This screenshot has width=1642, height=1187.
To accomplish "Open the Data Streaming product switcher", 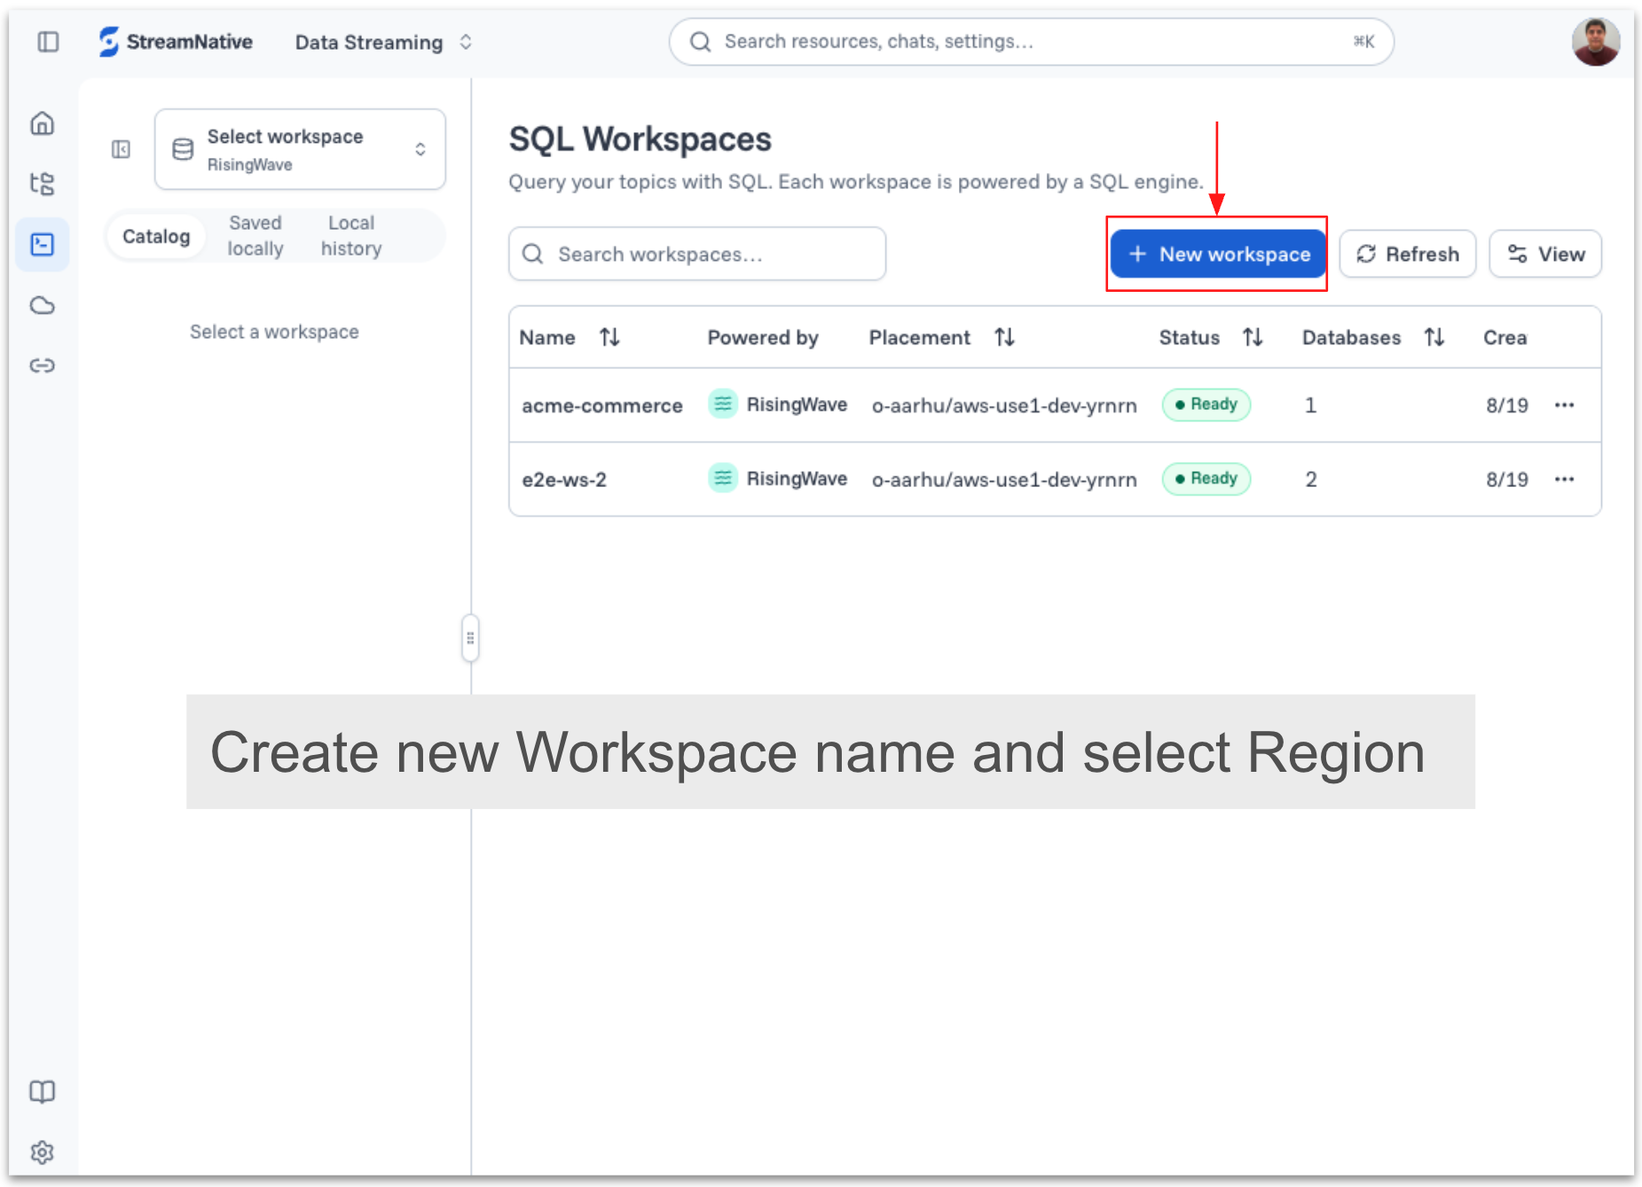I will 383,42.
